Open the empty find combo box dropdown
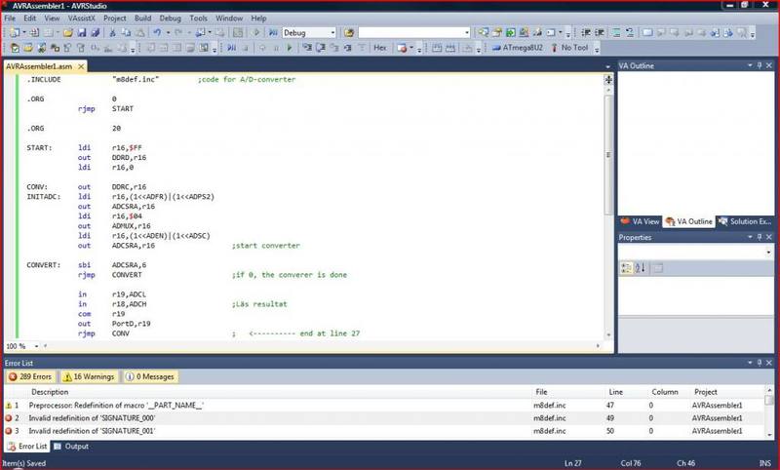The image size is (780, 470). coord(467,33)
